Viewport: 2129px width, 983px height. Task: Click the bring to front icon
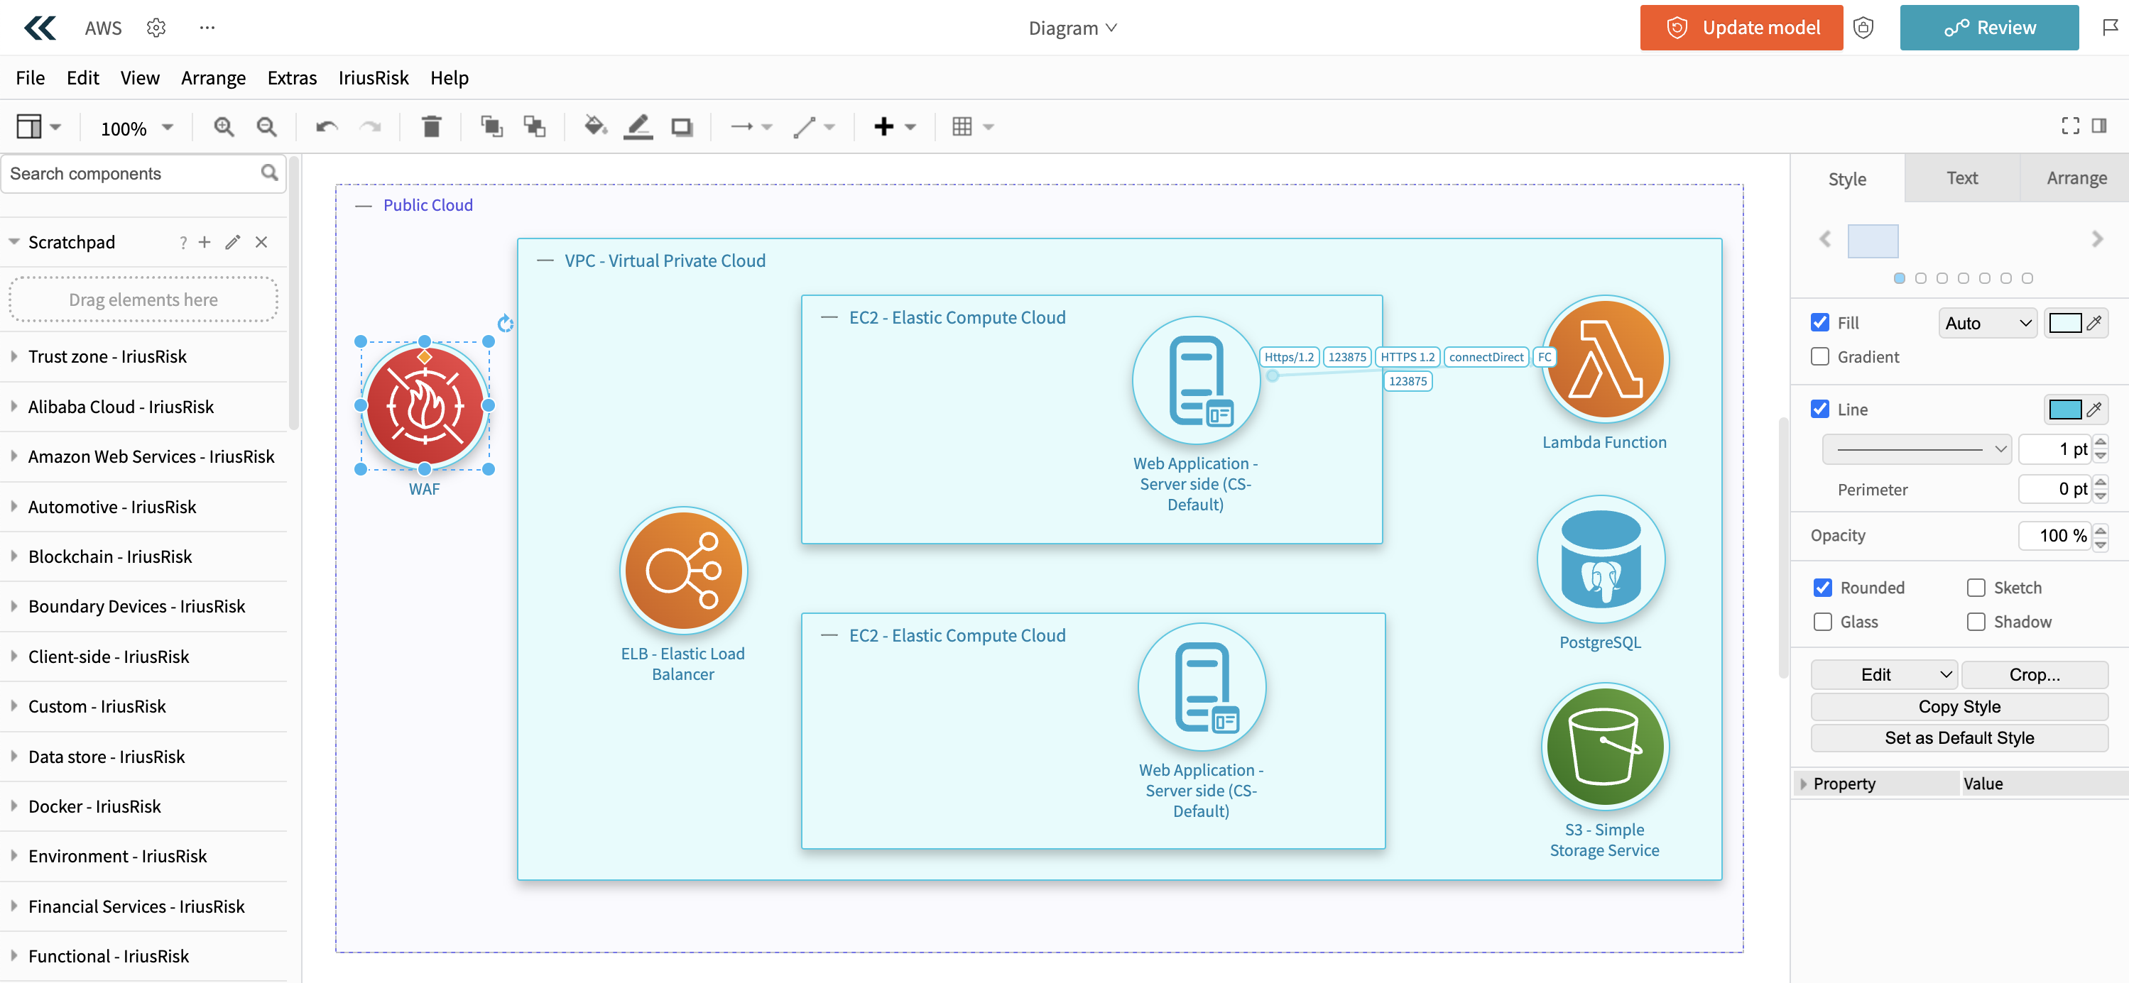coord(491,126)
